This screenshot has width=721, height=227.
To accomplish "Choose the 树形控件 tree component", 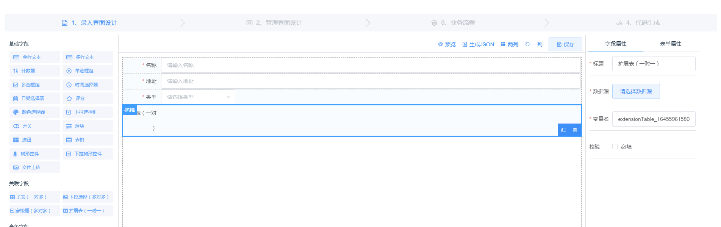I will click(x=35, y=154).
